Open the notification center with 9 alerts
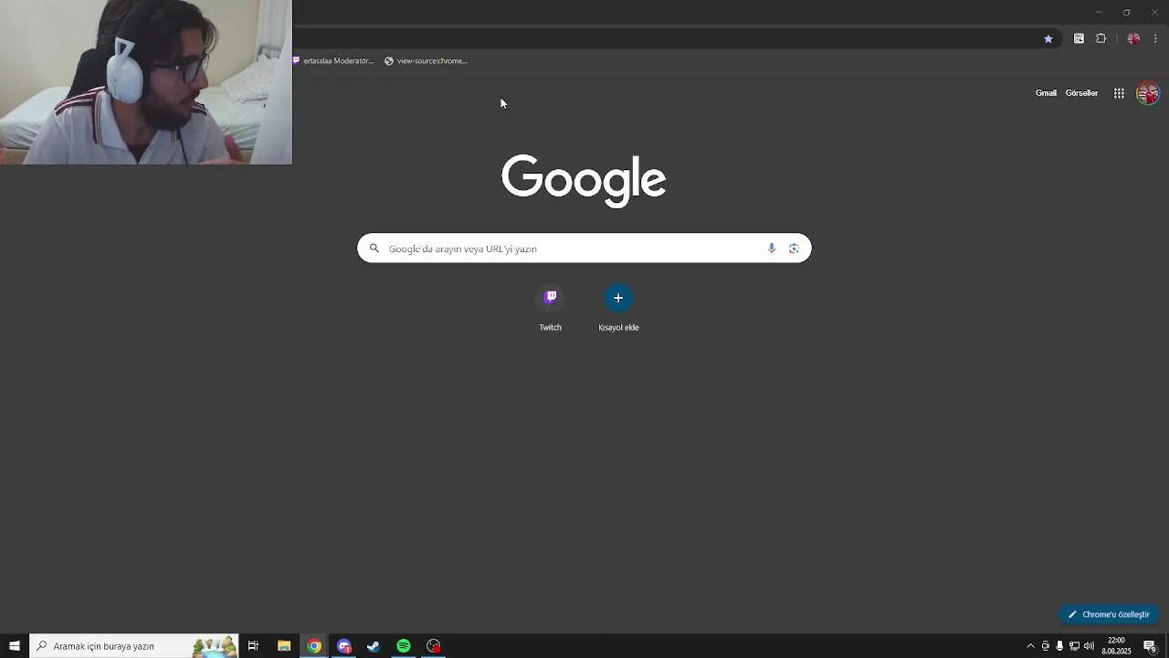The image size is (1169, 658). click(1150, 646)
